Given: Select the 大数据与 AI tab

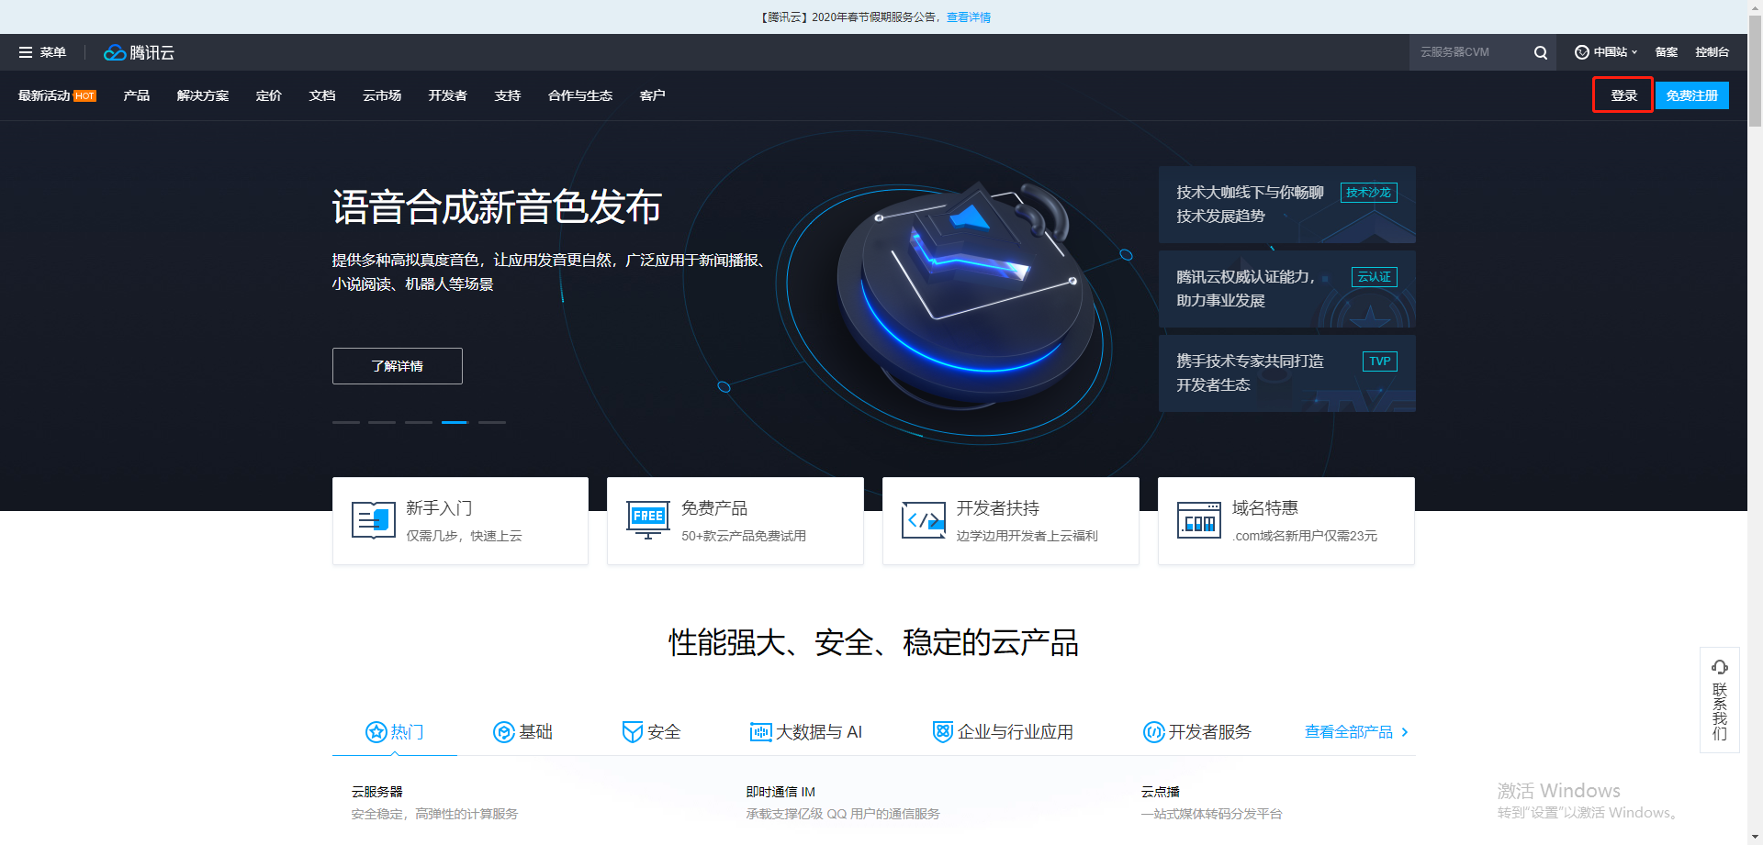Looking at the screenshot, I should point(806,731).
